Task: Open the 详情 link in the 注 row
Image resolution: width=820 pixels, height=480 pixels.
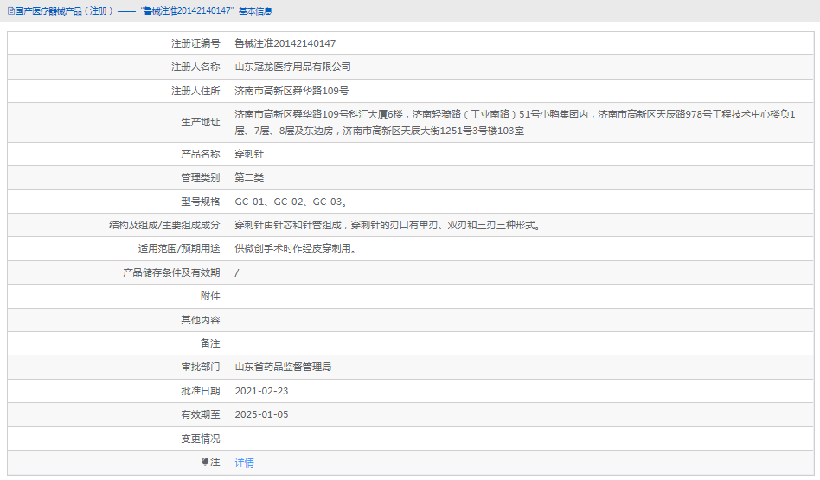Action: 244,462
